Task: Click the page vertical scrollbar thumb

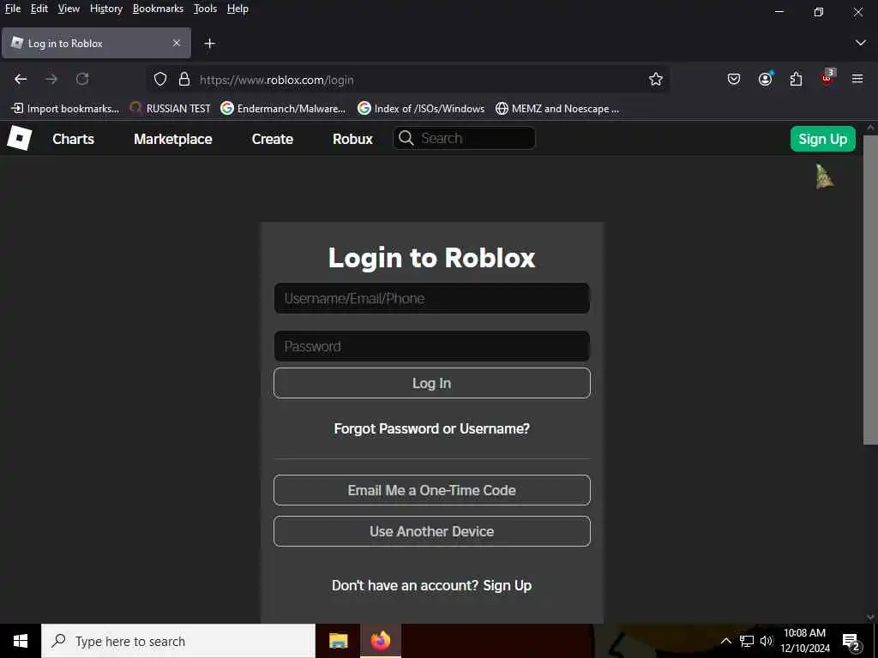Action: [x=870, y=289]
